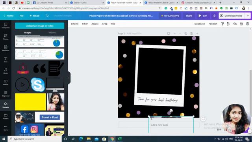252x142 pixels.
Task: Open the Uploads sidebar panel
Action: 6,105
